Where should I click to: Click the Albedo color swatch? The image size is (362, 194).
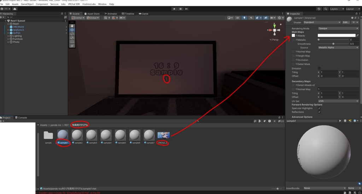pos(337,36)
